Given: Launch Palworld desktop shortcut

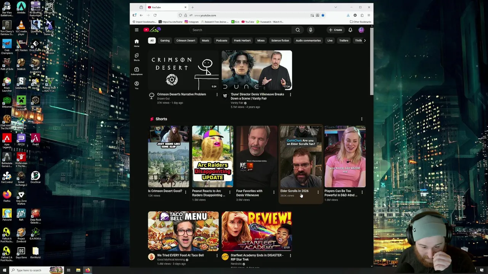Looking at the screenshot, I should click(x=7, y=215).
